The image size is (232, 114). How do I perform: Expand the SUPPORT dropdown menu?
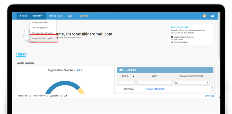click(x=85, y=16)
